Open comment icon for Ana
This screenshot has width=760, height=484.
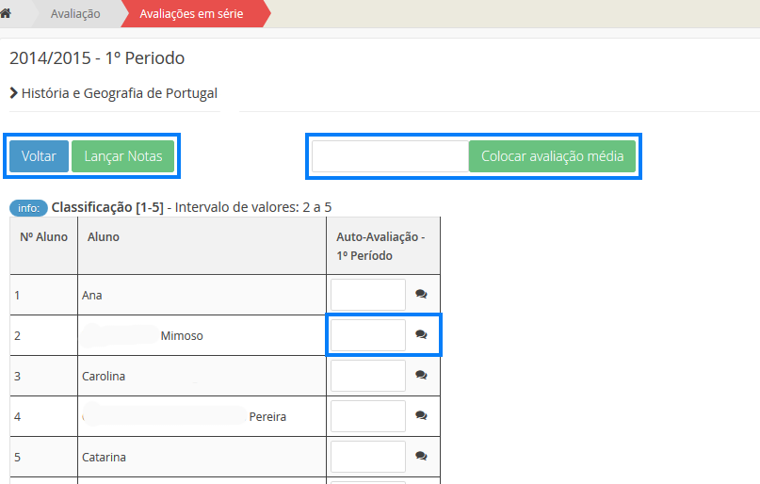(421, 295)
